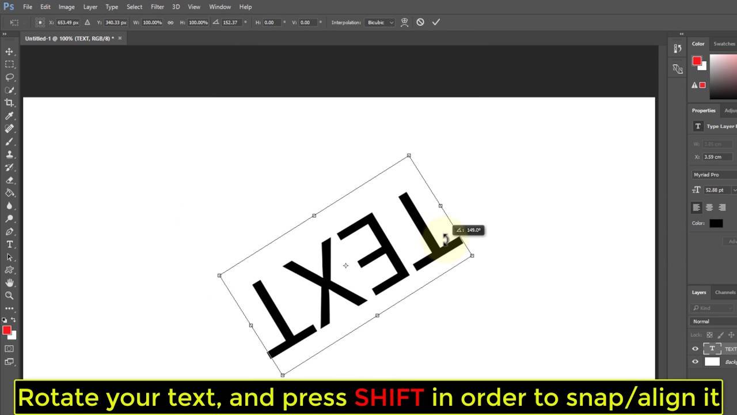This screenshot has width=737, height=415.
Task: Hide the TEXT layer with eye icon
Action: tap(695, 349)
